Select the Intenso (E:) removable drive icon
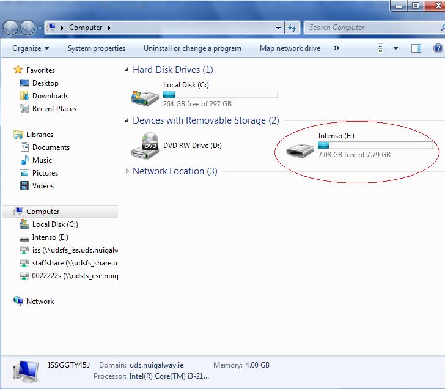This screenshot has width=445, height=389. (x=300, y=149)
